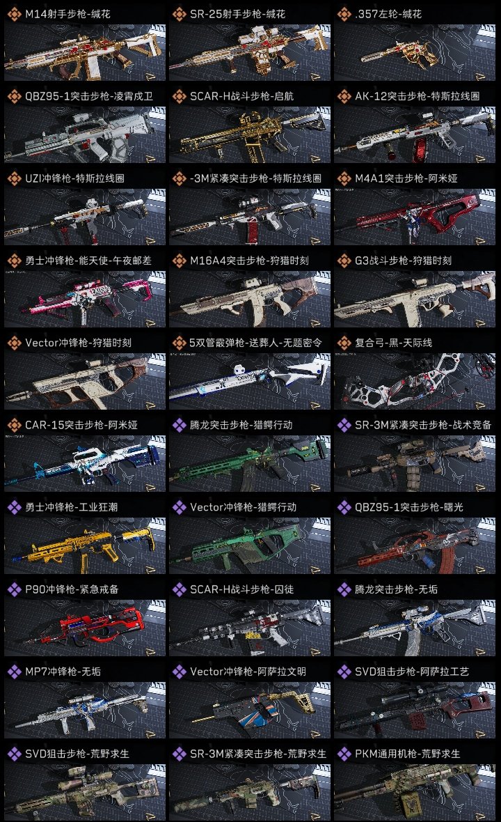Open the QBZ95-1突击步枪-凌霄戍卫 skin preview
The width and height of the screenshot is (501, 822).
click(x=85, y=134)
